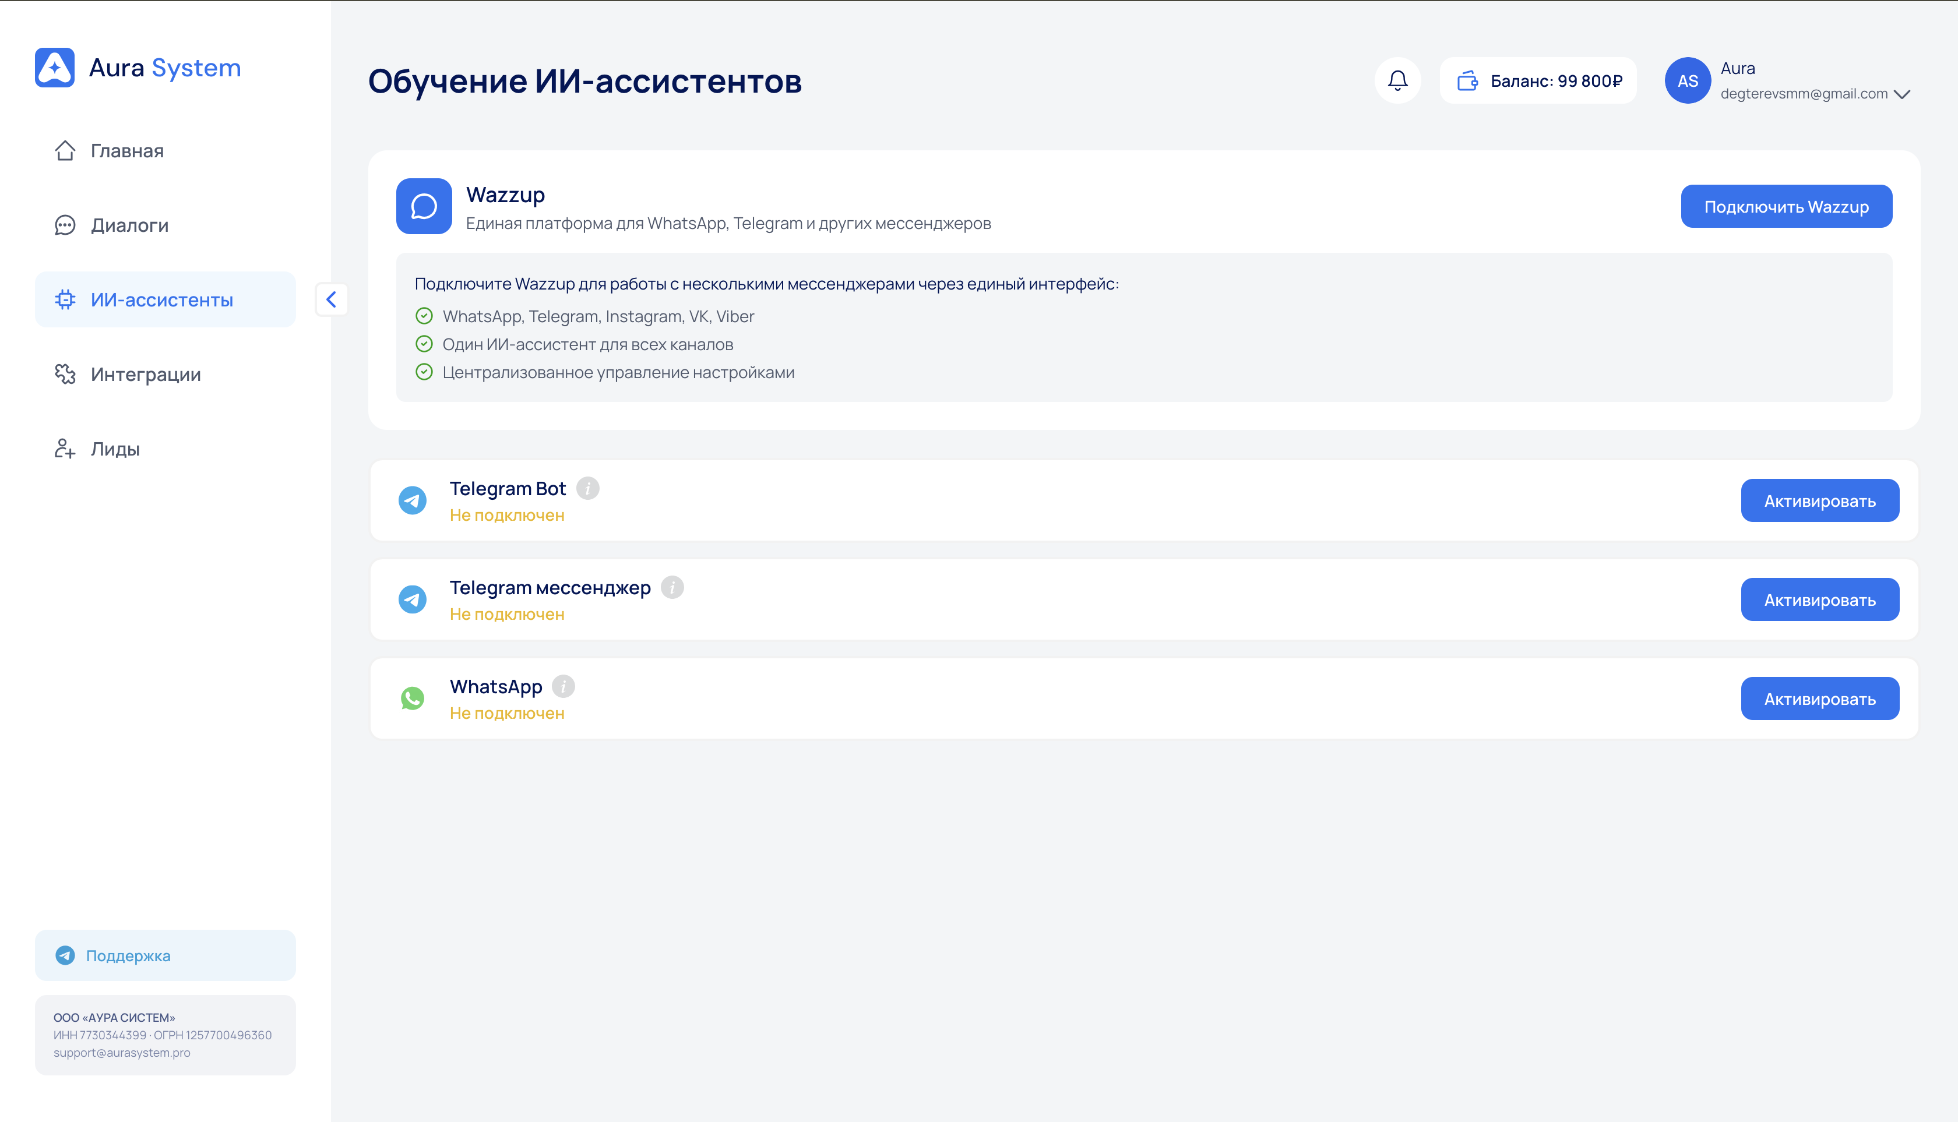The image size is (1958, 1122).
Task: Navigate to Лиды page
Action: pos(115,449)
